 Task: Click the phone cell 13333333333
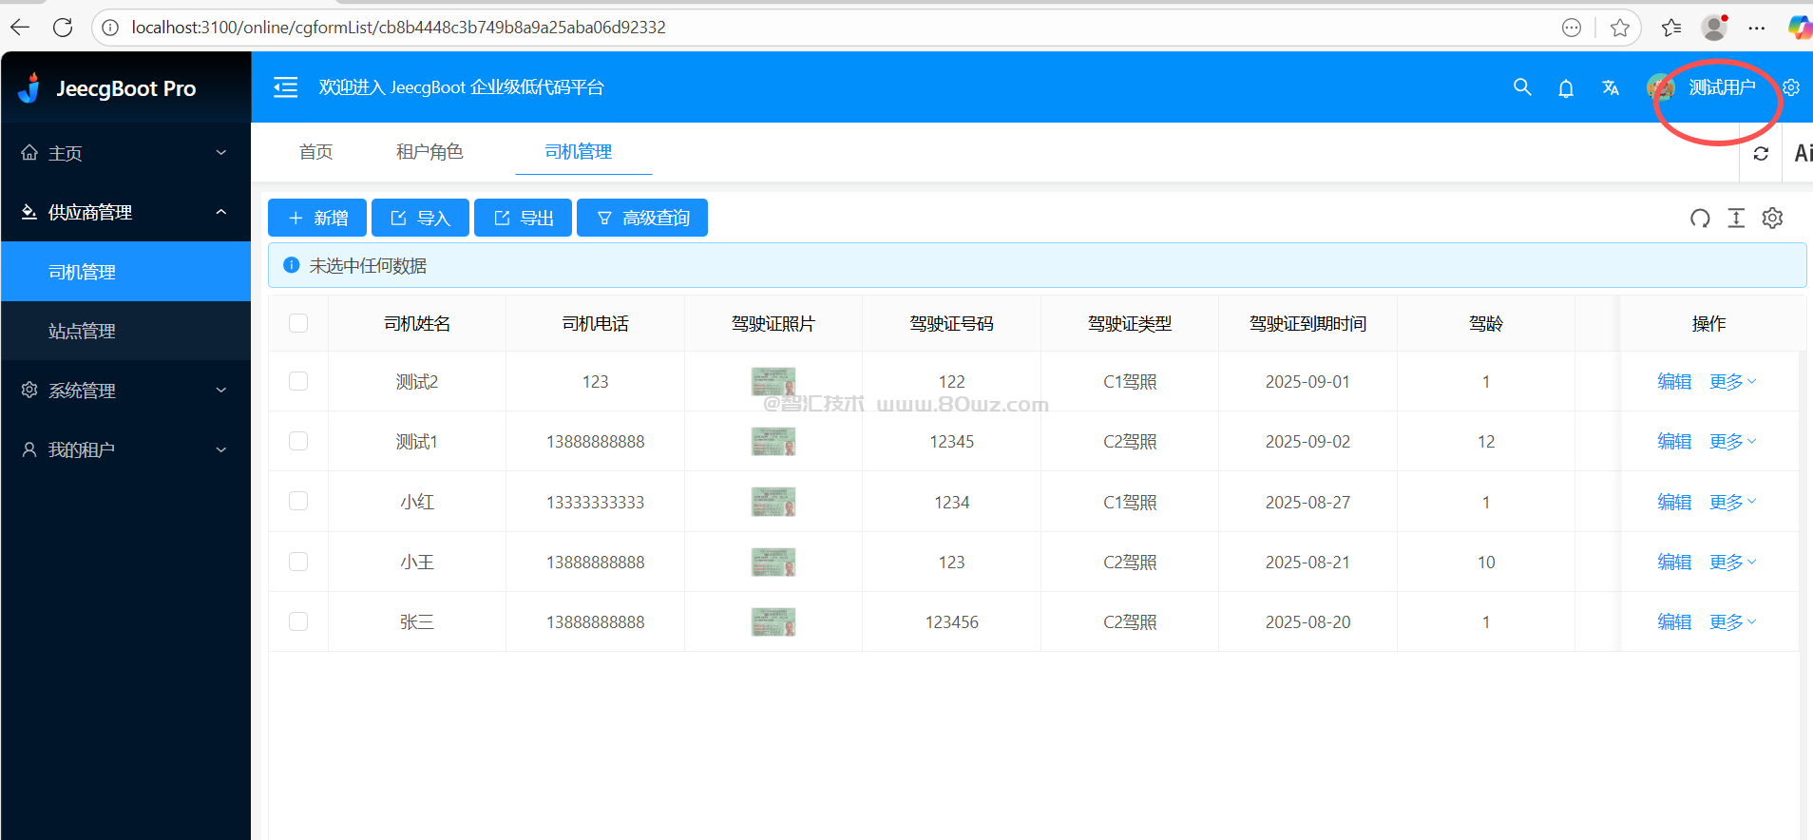click(x=596, y=502)
